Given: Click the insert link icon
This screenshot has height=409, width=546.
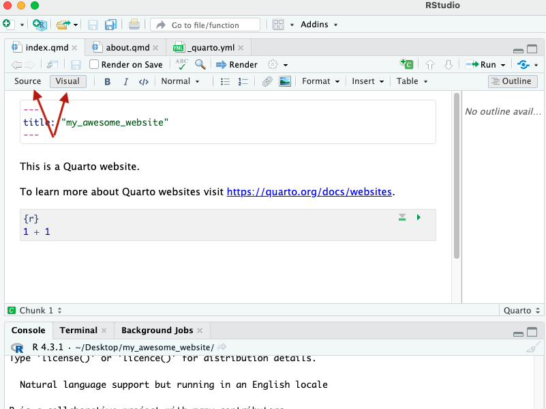Looking at the screenshot, I should (267, 81).
